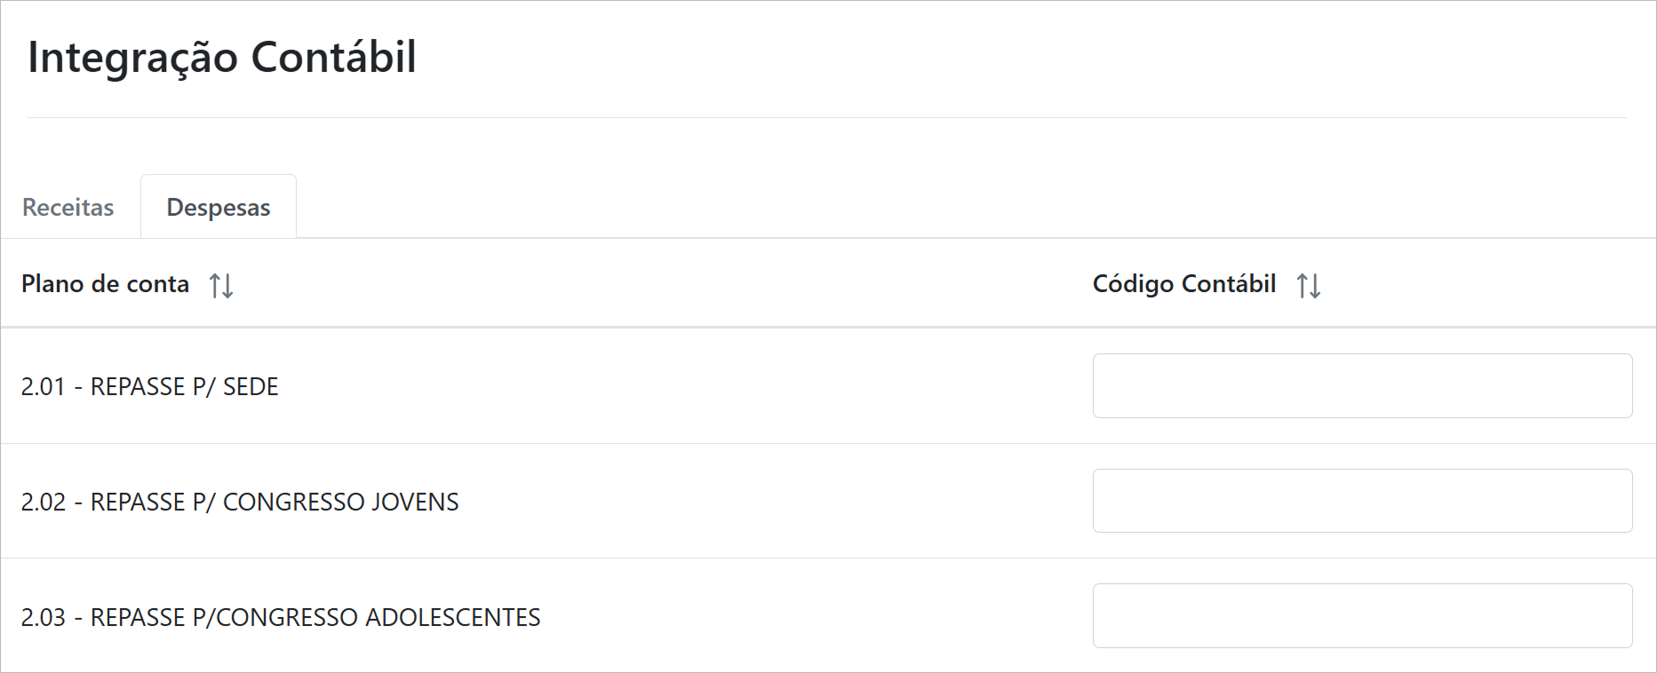1657x673 pixels.
Task: Click the 2.03 - REPASSE P/CONGRESSO ADOLESCENTES label
Action: click(x=281, y=618)
